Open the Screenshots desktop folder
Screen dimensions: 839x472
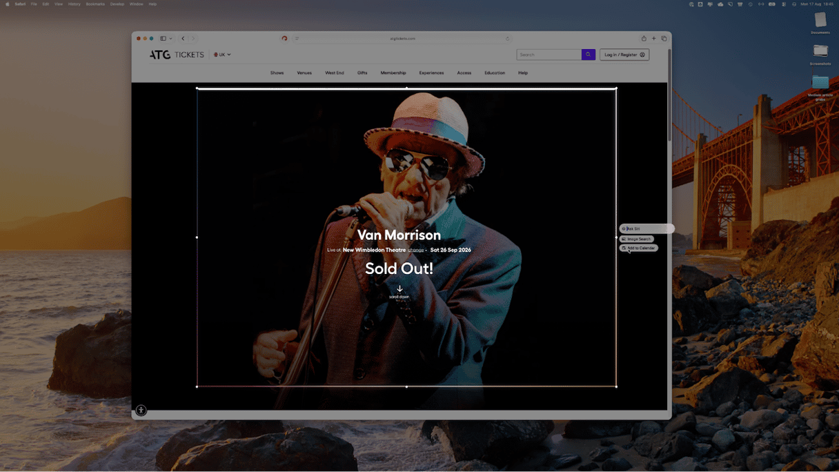point(820,52)
